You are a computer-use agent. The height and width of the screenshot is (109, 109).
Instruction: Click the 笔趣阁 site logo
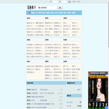coord(31,7)
